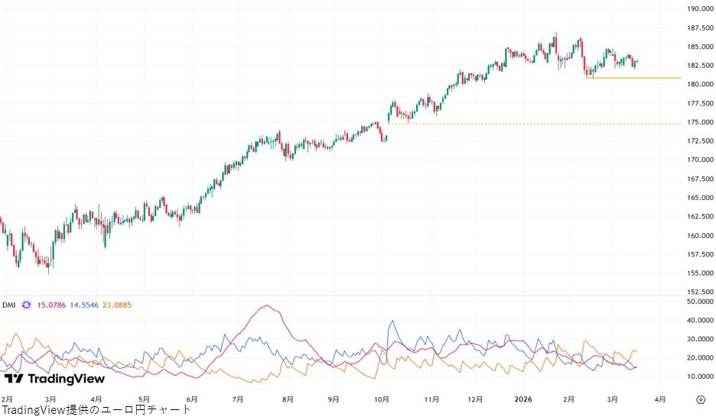Image resolution: width=716 pixels, height=420 pixels.
Task: Select the dotted yellow horizontal line
Action: [x=535, y=124]
